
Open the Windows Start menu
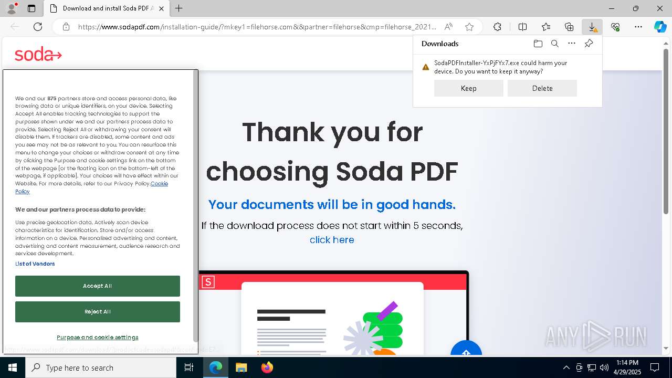click(13, 367)
